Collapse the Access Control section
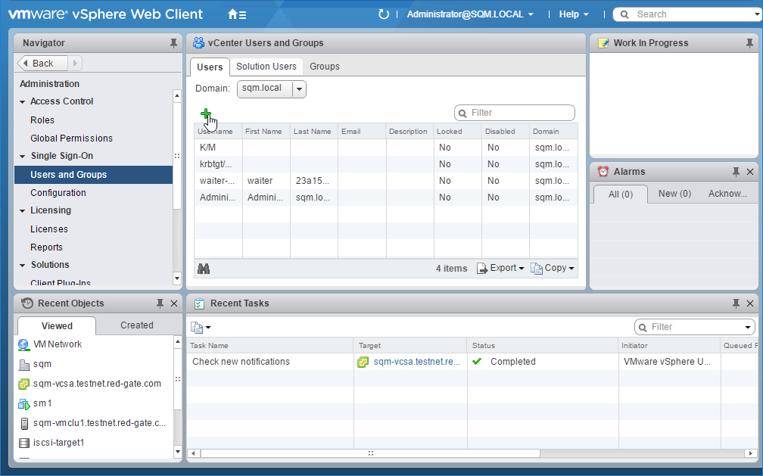 click(23, 102)
